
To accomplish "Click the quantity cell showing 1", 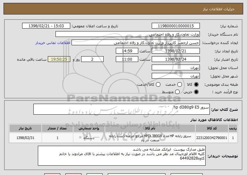I will 57,138.
